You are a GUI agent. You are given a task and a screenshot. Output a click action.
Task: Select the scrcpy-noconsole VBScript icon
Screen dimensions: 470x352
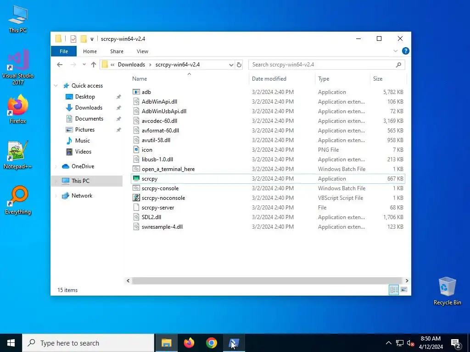tap(136, 198)
